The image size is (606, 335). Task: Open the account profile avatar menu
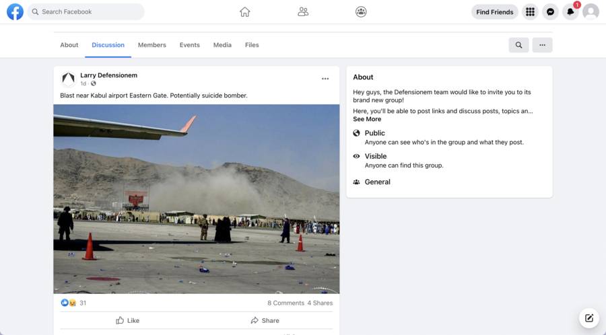point(591,12)
